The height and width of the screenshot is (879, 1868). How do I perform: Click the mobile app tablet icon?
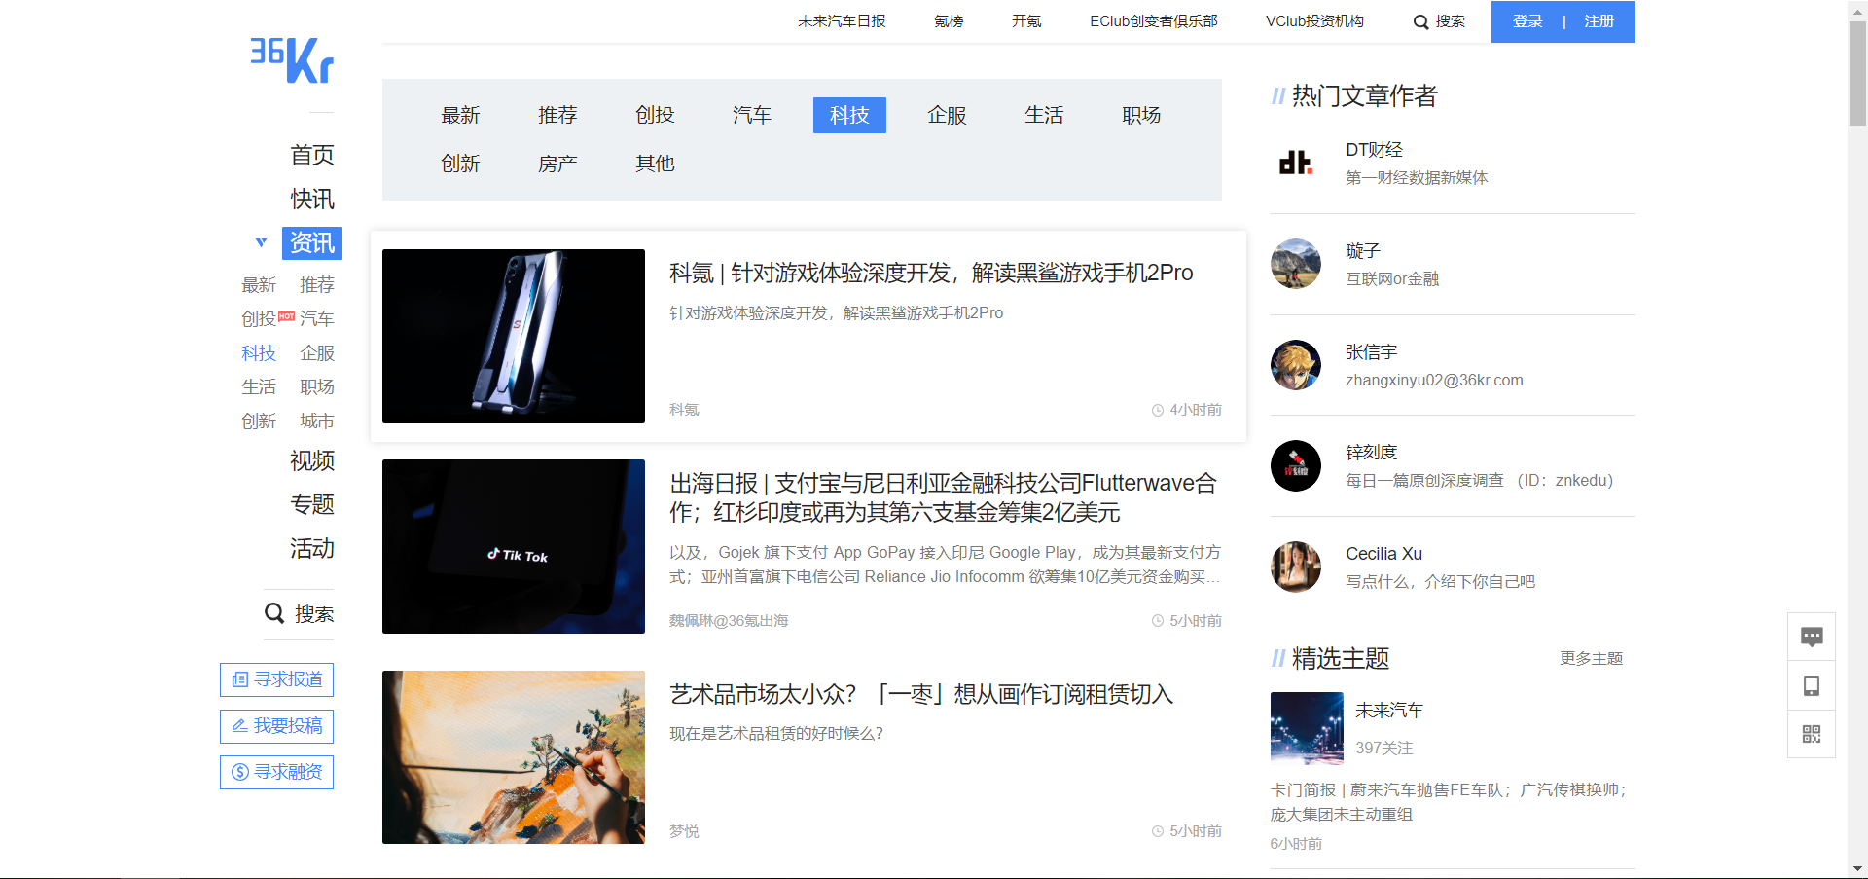click(x=1812, y=686)
